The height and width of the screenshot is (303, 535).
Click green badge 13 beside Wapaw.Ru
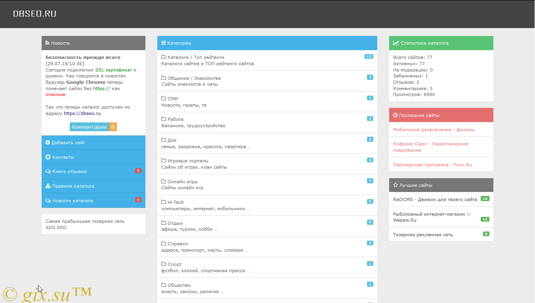(485, 219)
